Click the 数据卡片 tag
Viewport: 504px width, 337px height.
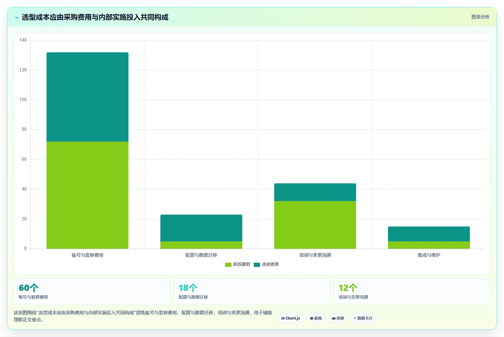point(363,318)
